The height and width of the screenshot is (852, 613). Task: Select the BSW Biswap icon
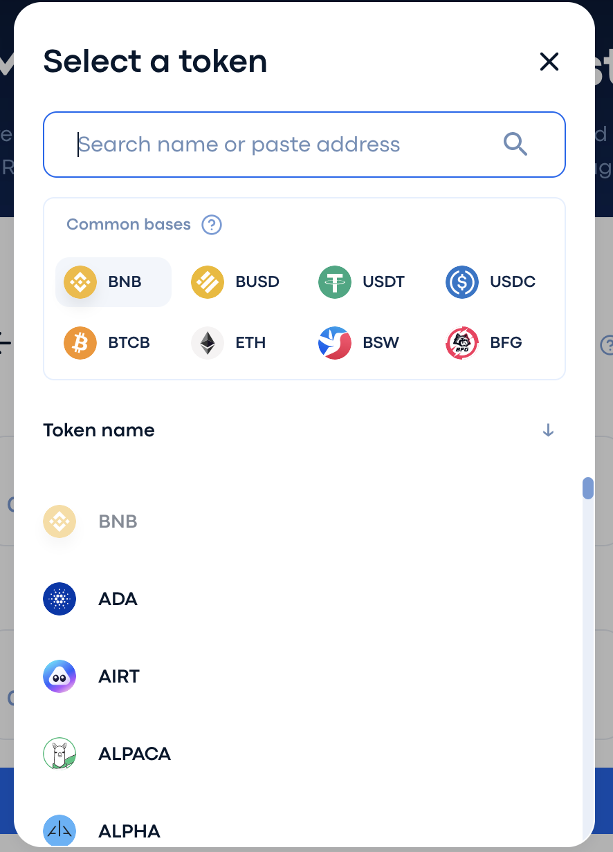[335, 343]
